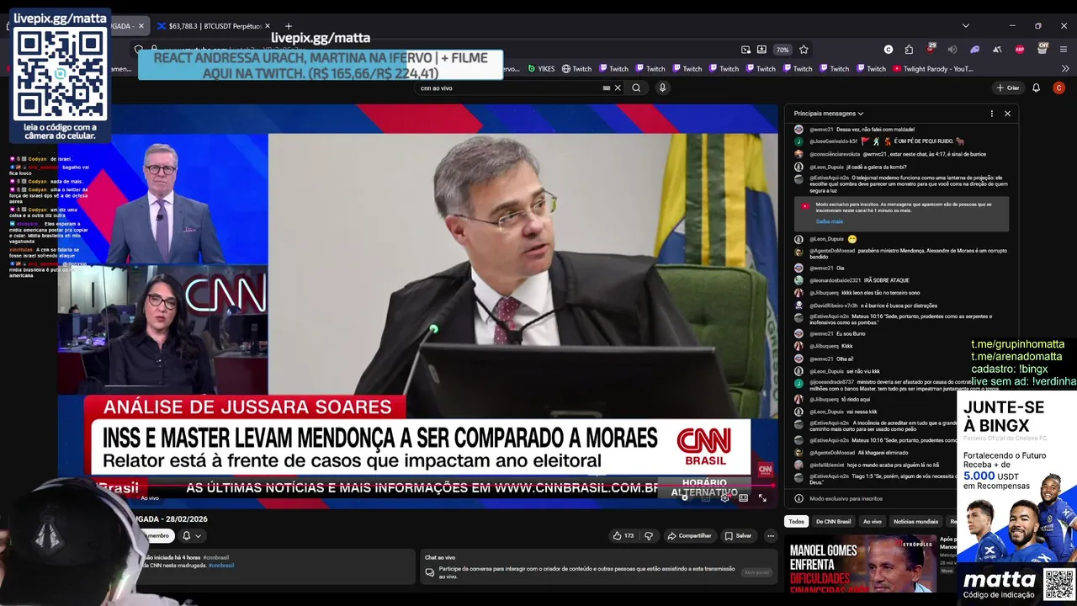
Task: Click the extension icon labeled Off
Action: (1043, 48)
